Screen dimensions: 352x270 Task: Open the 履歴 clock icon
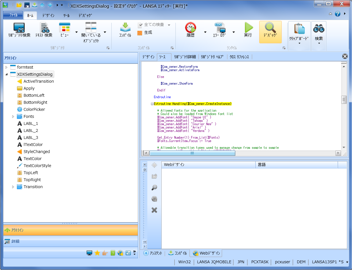point(191,28)
